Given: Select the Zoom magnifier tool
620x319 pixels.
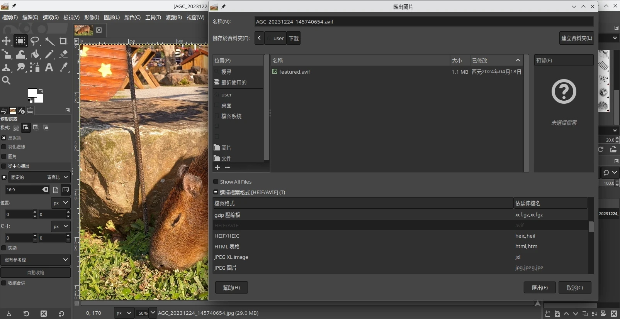Looking at the screenshot, I should (6, 80).
